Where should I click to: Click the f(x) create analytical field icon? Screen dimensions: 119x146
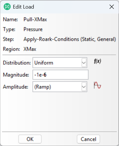pos(97,61)
